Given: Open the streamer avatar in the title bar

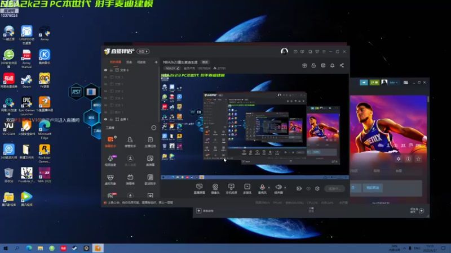Looking at the screenshot, I should pyautogui.click(x=284, y=51).
